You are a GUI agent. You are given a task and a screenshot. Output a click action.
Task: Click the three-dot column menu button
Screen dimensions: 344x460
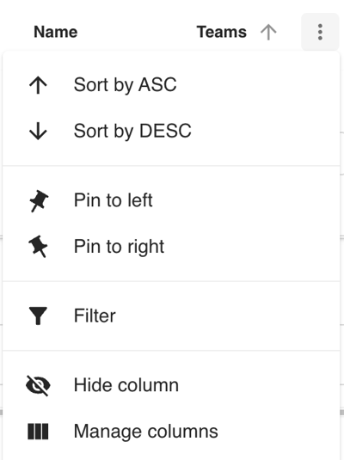click(320, 32)
